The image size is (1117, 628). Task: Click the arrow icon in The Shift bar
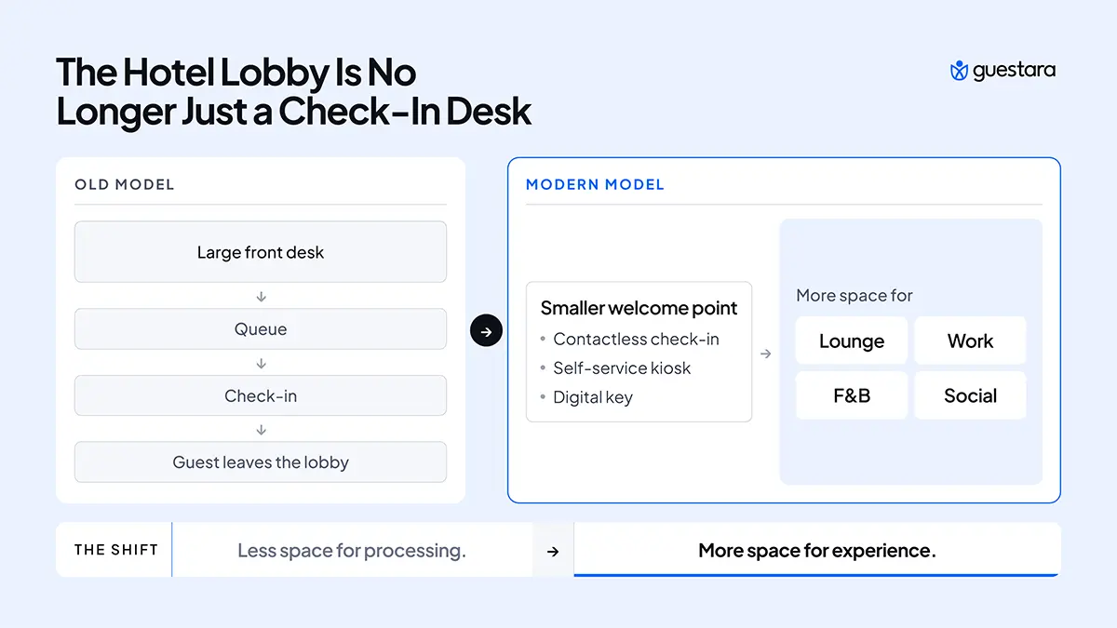pos(553,551)
